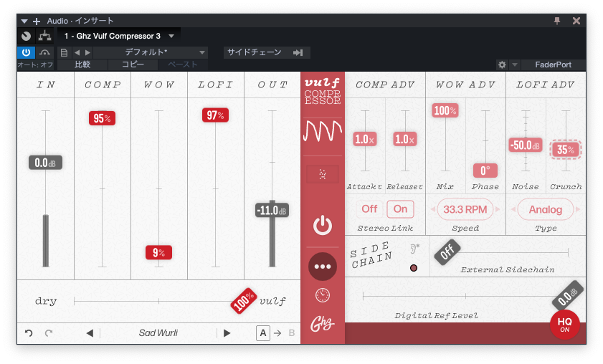
Task: Click the Phase handle at 0°
Action: click(x=485, y=171)
